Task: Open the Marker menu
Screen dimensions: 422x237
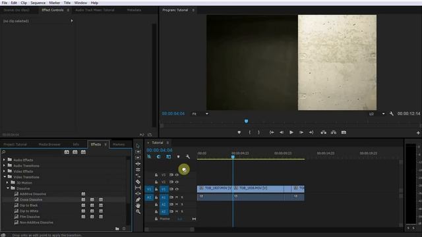Action: [x=54, y=3]
